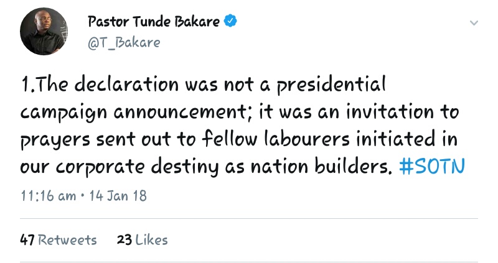
Task: Follow the #SOTN hashtag link
Action: point(431,168)
